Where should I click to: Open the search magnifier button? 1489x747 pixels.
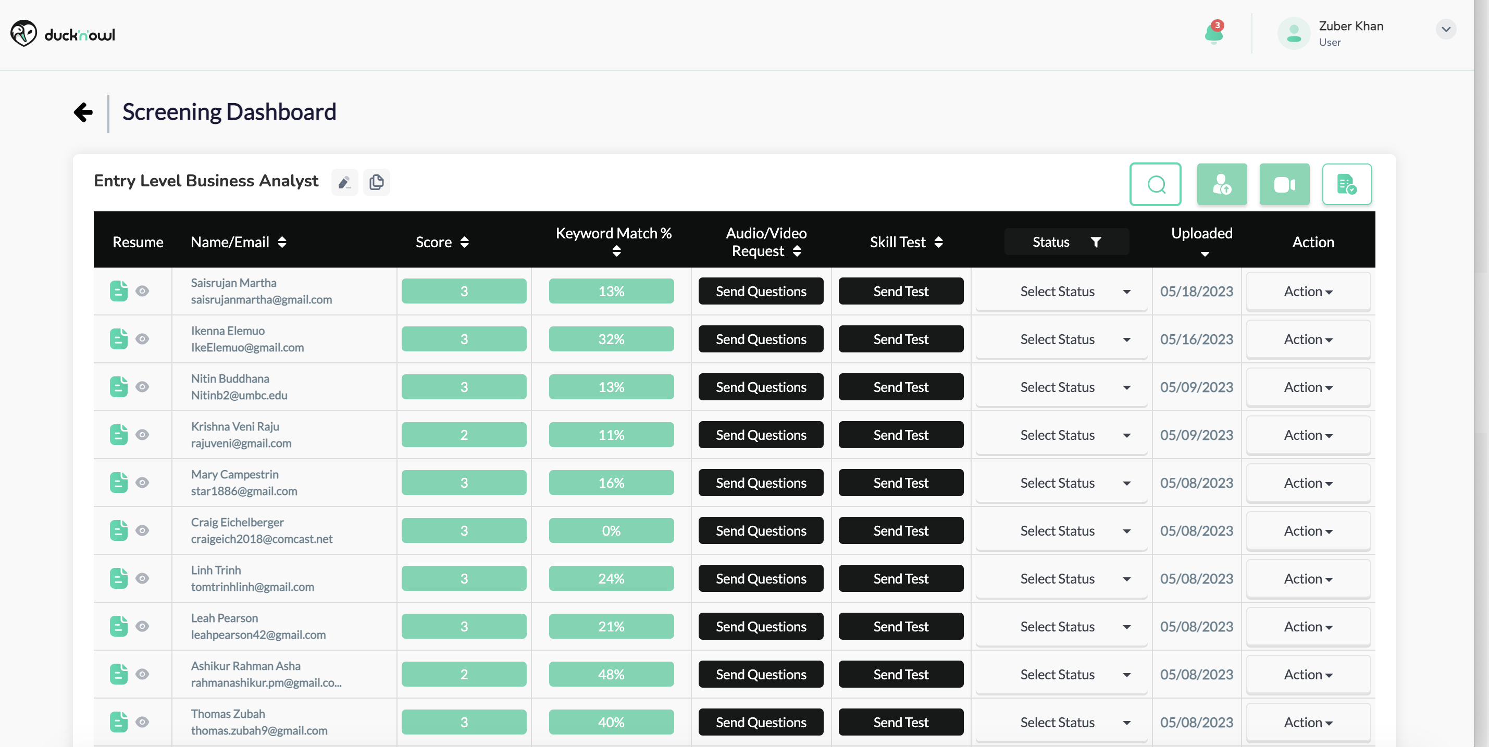1155,184
